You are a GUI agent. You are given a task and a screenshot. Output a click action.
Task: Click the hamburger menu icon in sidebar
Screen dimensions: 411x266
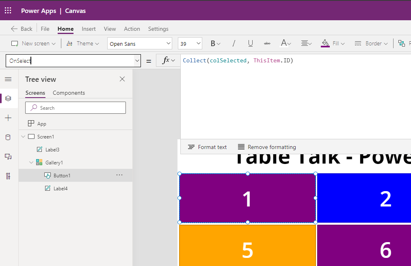(x=8, y=79)
